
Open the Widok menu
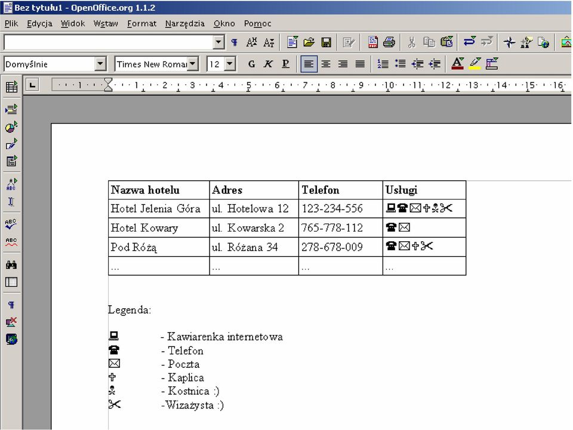pyautogui.click(x=73, y=23)
